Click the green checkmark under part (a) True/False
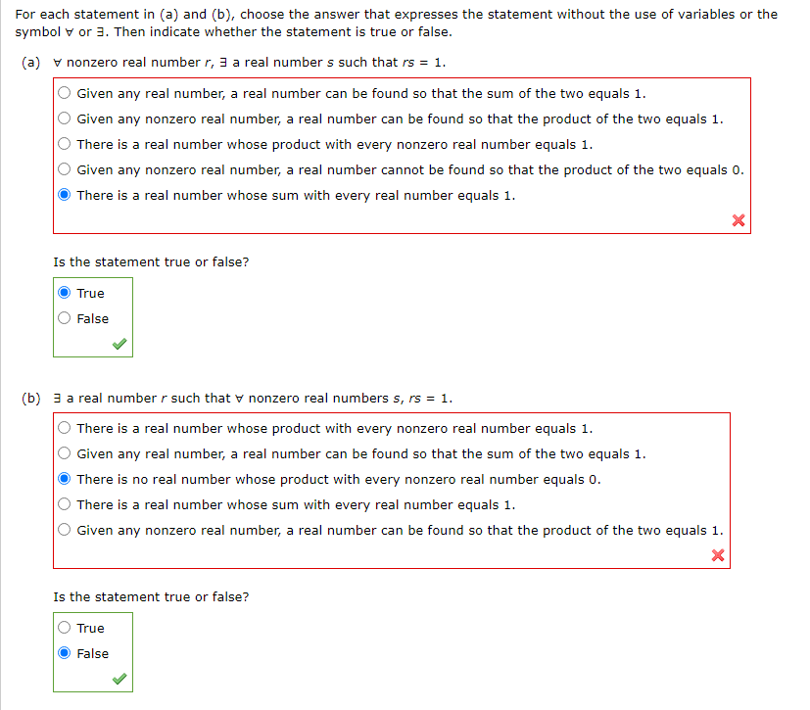The width and height of the screenshot is (810, 710). pyautogui.click(x=119, y=344)
